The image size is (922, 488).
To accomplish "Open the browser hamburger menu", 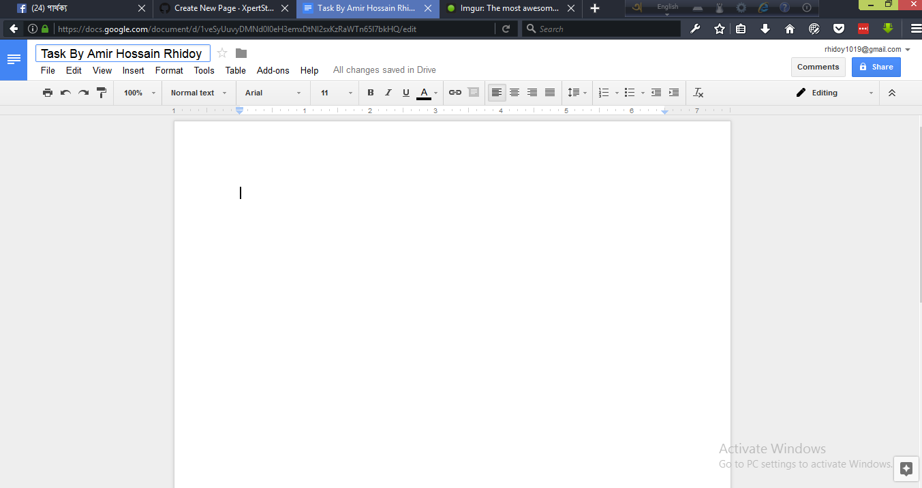I will (x=917, y=29).
